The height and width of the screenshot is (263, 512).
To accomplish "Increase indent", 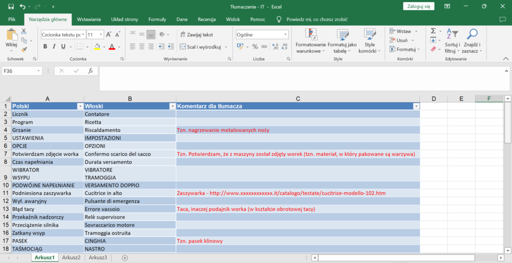I will tap(170, 46).
